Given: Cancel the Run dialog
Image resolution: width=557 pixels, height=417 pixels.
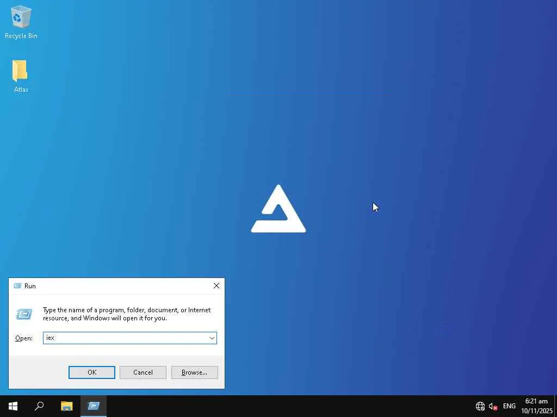Looking at the screenshot, I should point(143,372).
